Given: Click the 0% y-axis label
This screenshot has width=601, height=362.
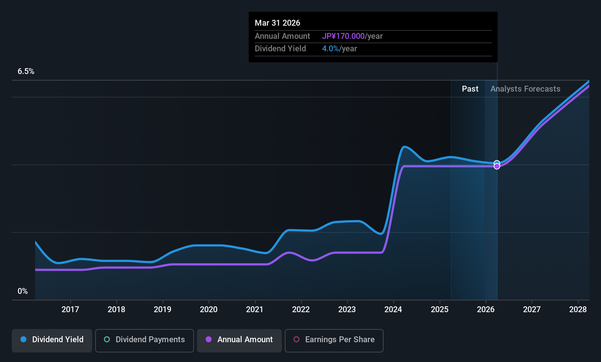Looking at the screenshot, I should pyautogui.click(x=23, y=291).
